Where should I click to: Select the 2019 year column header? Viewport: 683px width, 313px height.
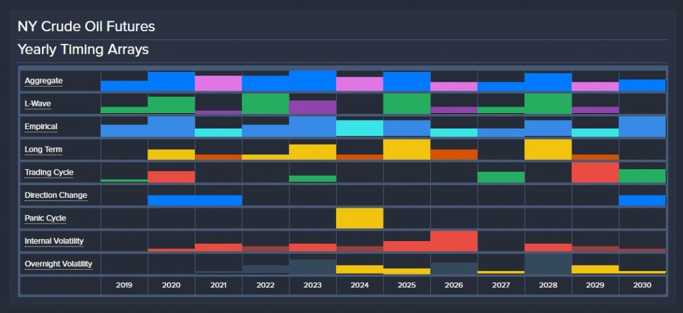tap(124, 285)
